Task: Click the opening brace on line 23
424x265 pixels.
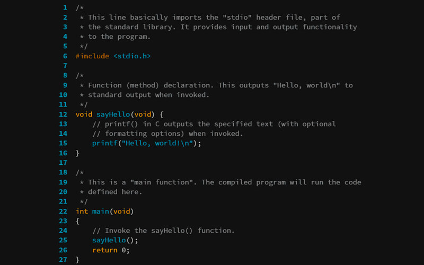Action: [77, 221]
